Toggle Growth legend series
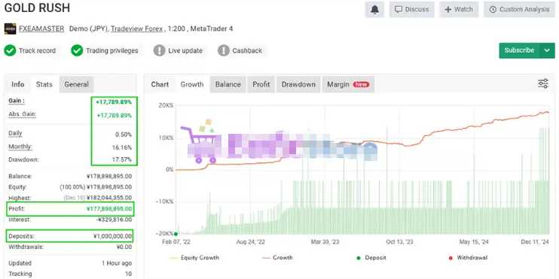 [277, 257]
